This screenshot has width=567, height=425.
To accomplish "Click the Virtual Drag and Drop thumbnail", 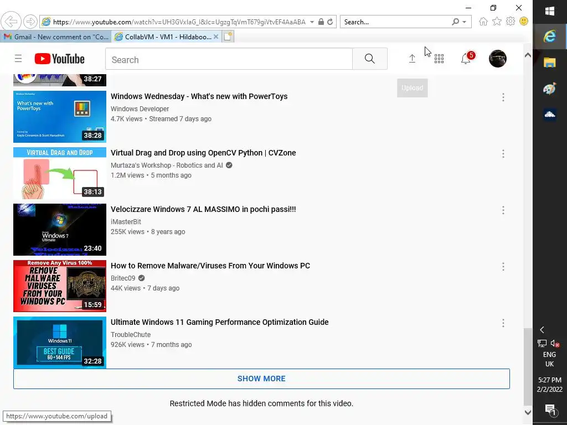I will pos(60,173).
